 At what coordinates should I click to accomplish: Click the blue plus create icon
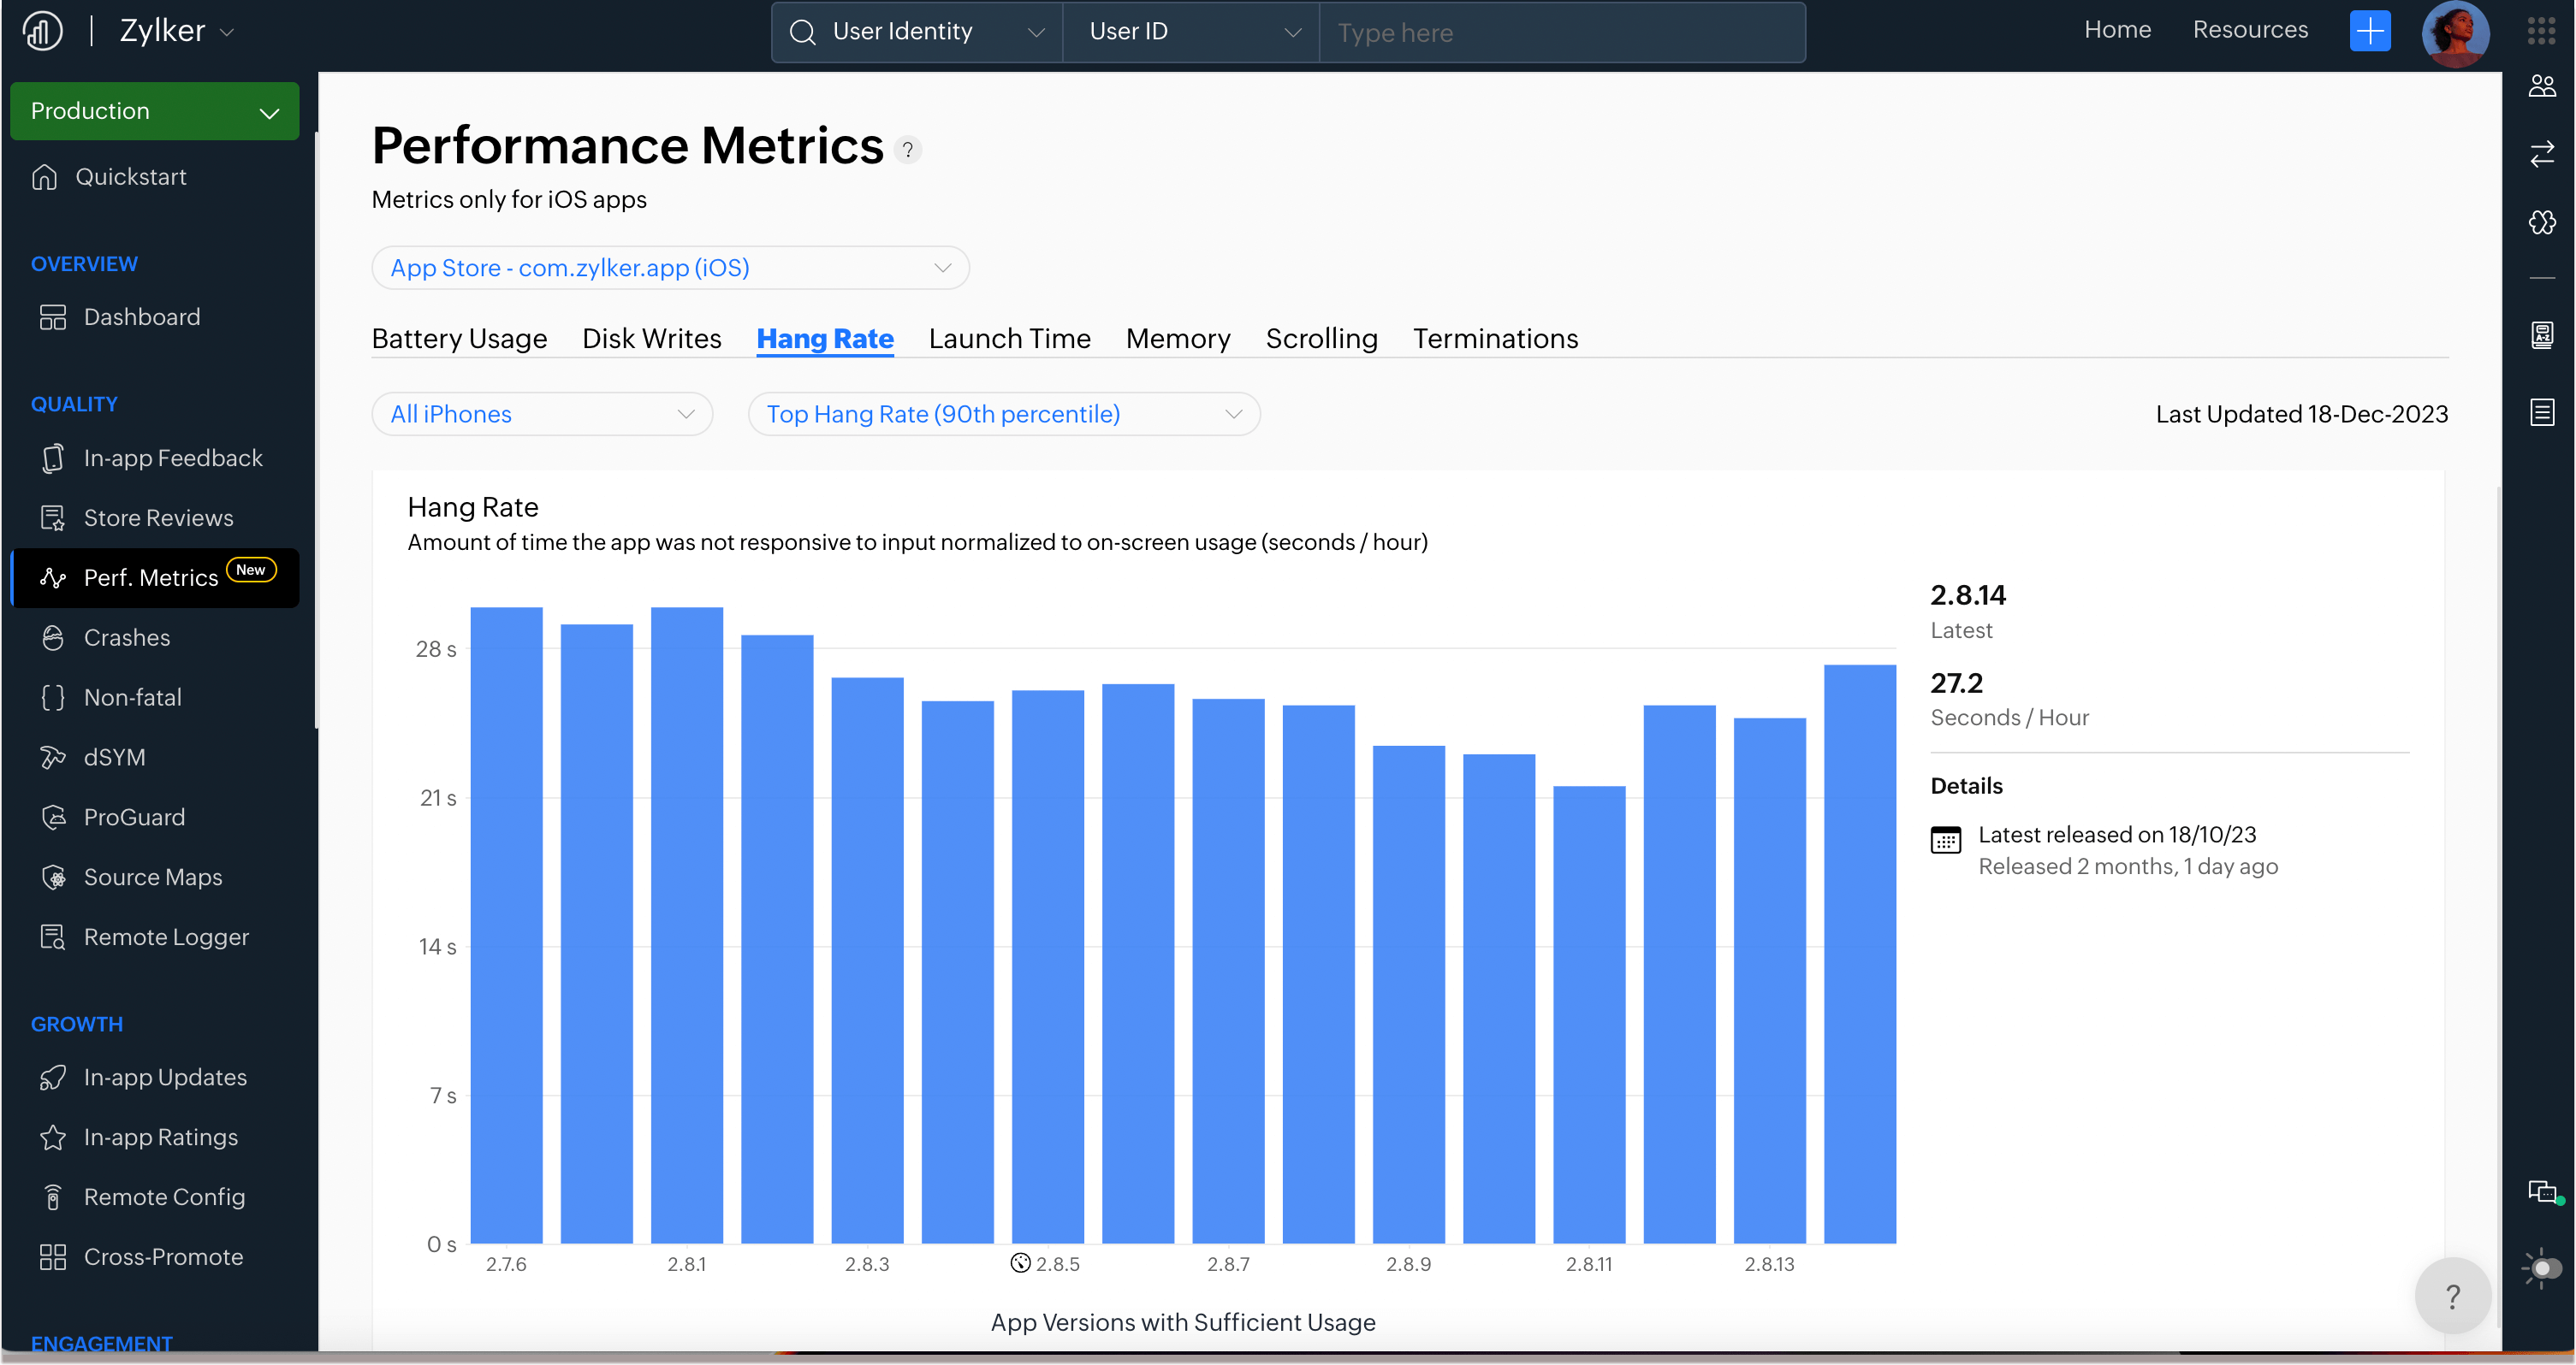coord(2369,31)
